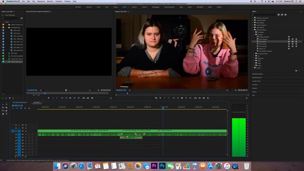Open Trash in the Dock
The image size is (304, 171).
pos(247,166)
